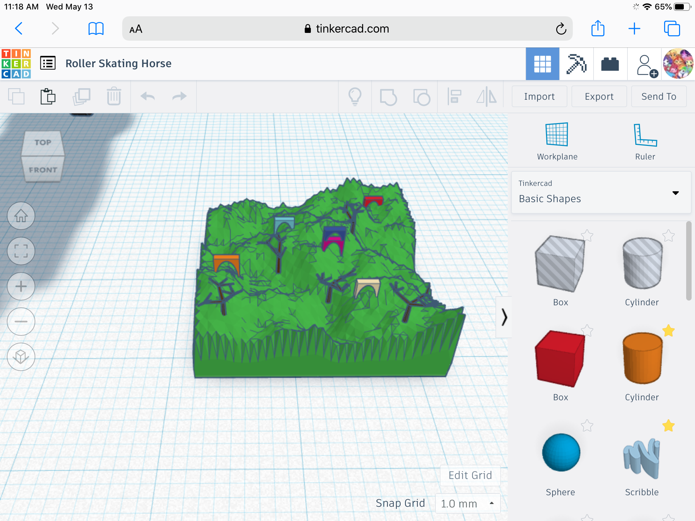Click the Edit Grid button
This screenshot has height=521, width=695.
pos(470,475)
